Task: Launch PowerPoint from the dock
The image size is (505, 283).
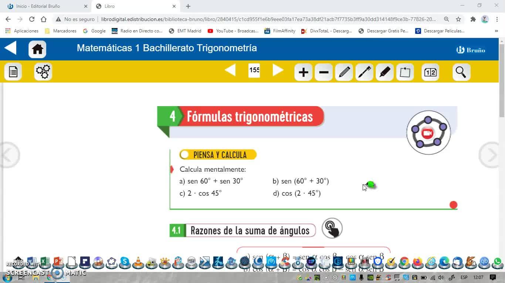Action: [58, 262]
